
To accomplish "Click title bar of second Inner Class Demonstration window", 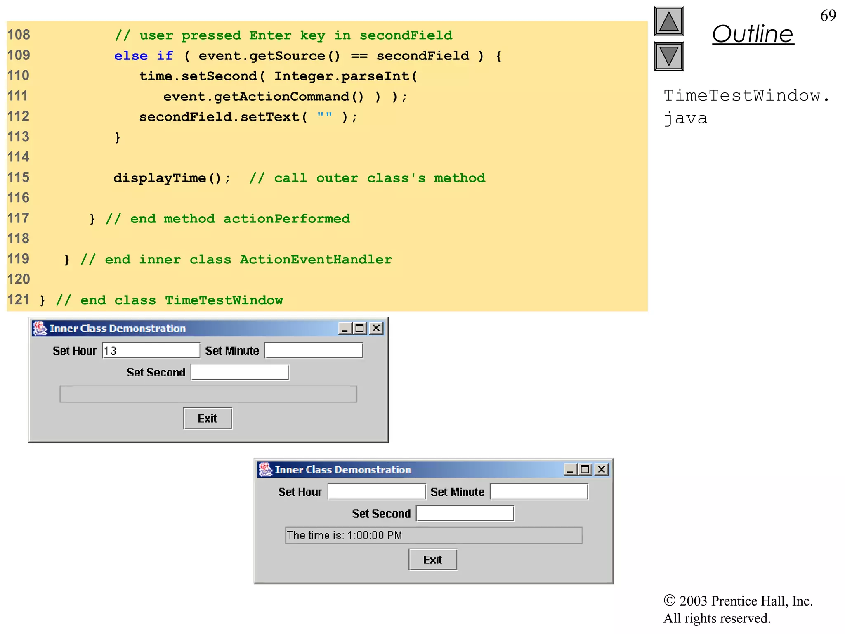I will coord(434,469).
